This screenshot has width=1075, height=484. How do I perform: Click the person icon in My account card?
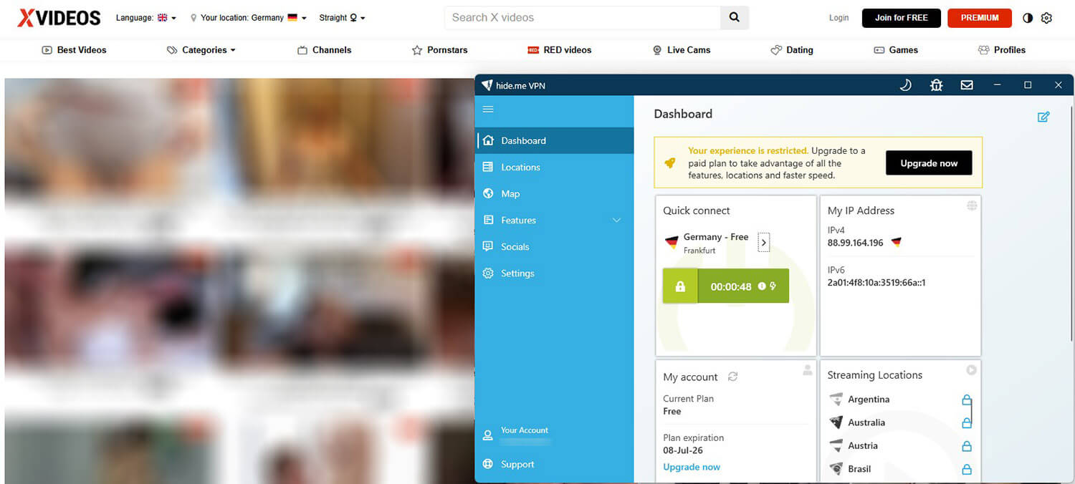808,369
